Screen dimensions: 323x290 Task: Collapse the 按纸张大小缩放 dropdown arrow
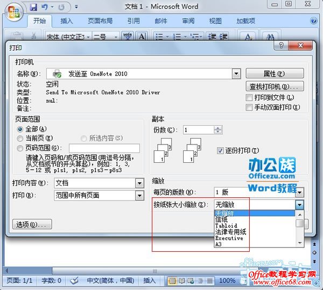coord(300,205)
